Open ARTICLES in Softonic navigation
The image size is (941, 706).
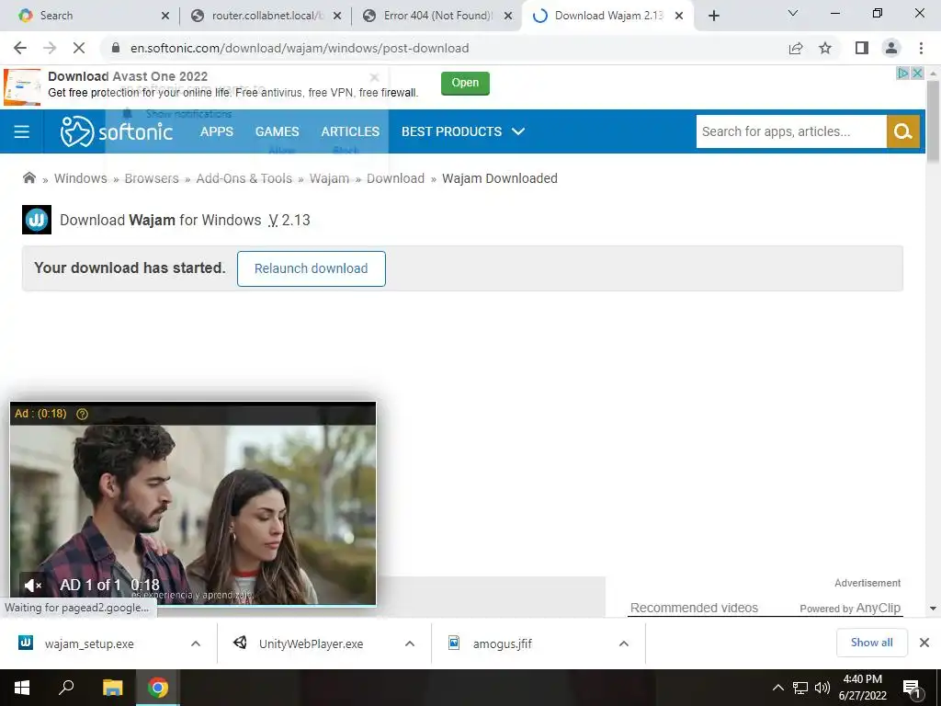350,131
